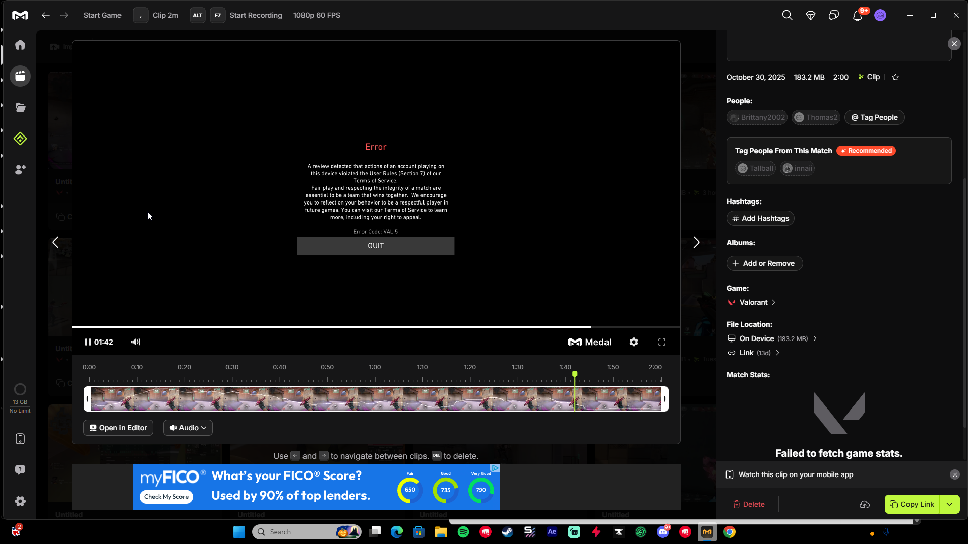Click the add friends sidebar icon
Image resolution: width=968 pixels, height=544 pixels.
(20, 170)
